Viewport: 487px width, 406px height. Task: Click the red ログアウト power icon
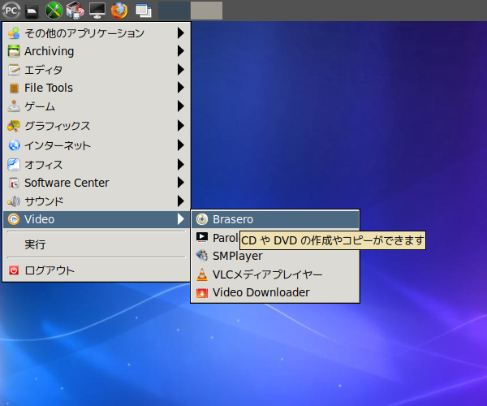pos(14,270)
